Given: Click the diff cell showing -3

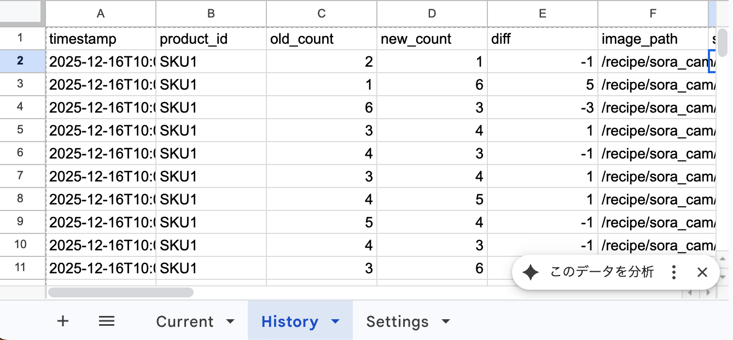Looking at the screenshot, I should point(542,108).
